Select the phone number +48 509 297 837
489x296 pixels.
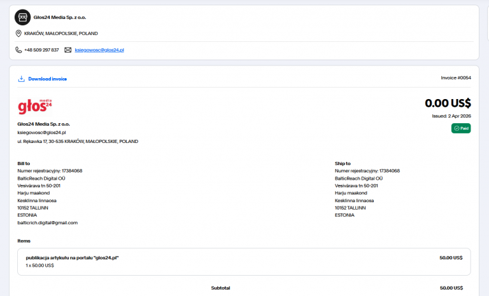tap(41, 50)
